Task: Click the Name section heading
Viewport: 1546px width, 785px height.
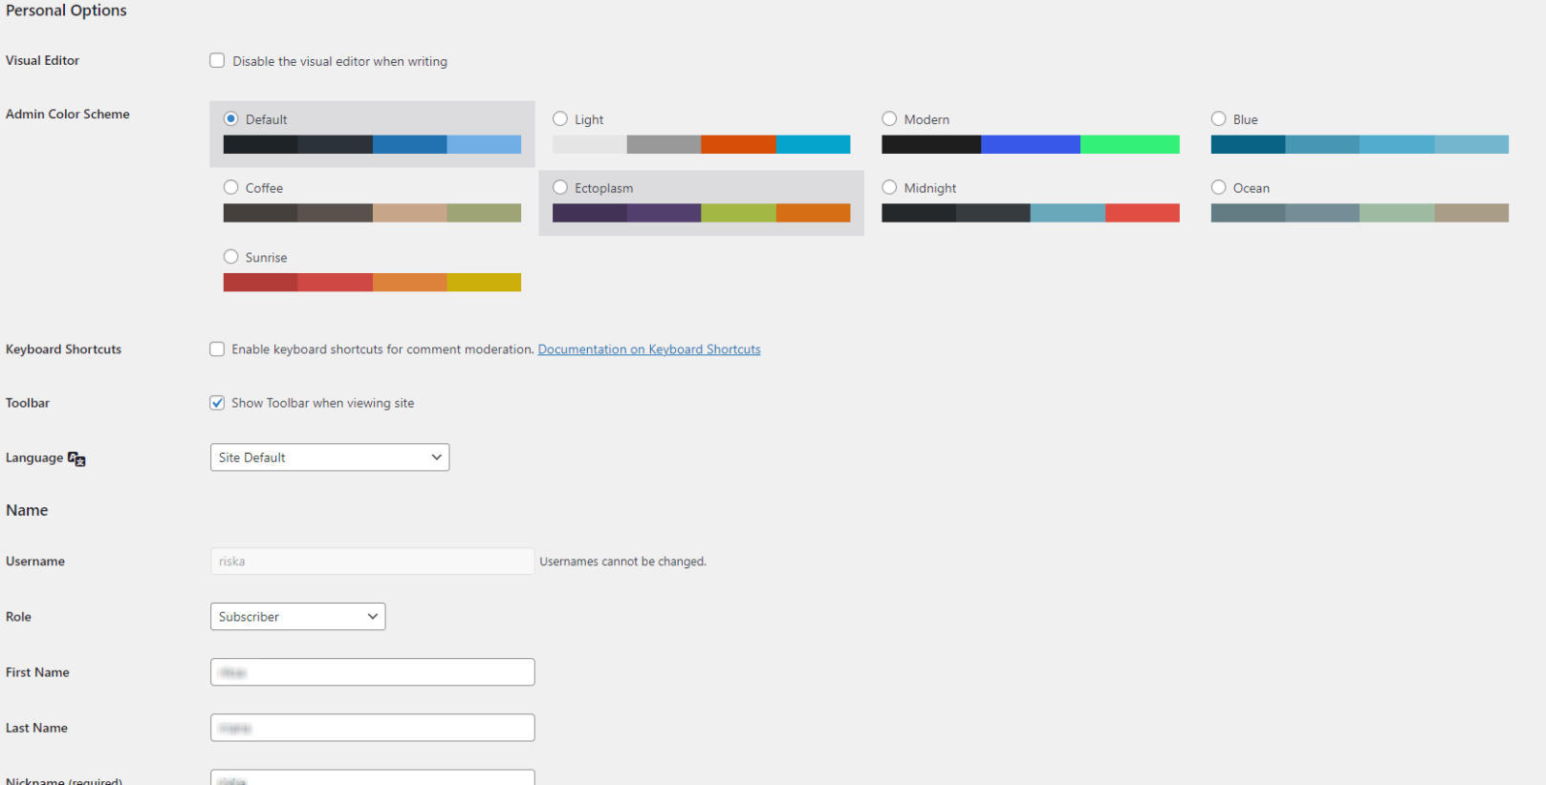Action: click(27, 510)
